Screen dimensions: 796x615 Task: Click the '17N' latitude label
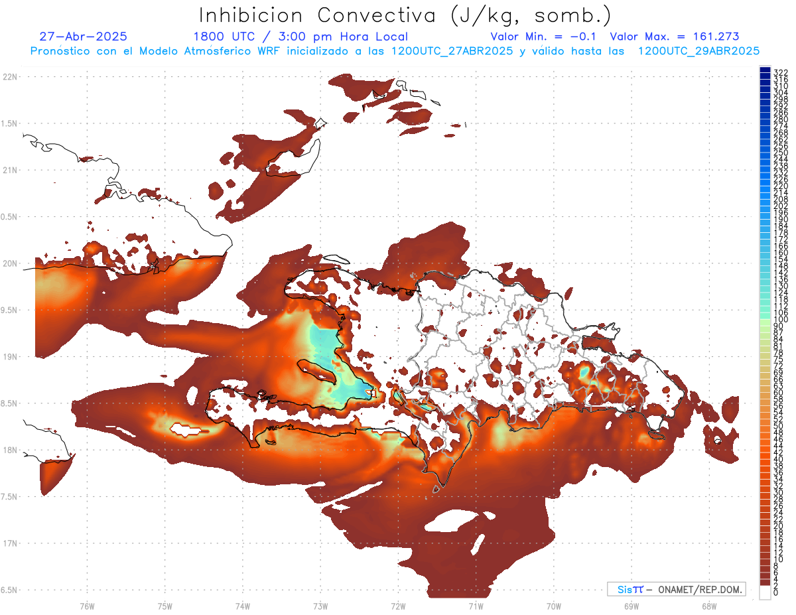tap(10, 543)
